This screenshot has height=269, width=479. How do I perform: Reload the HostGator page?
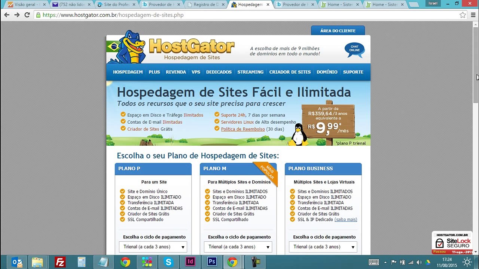tap(27, 15)
